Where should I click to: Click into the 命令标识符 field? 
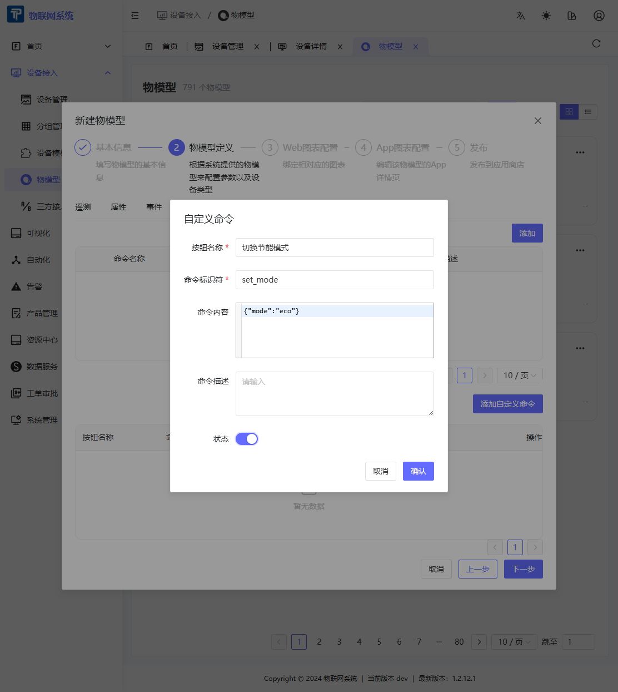335,280
